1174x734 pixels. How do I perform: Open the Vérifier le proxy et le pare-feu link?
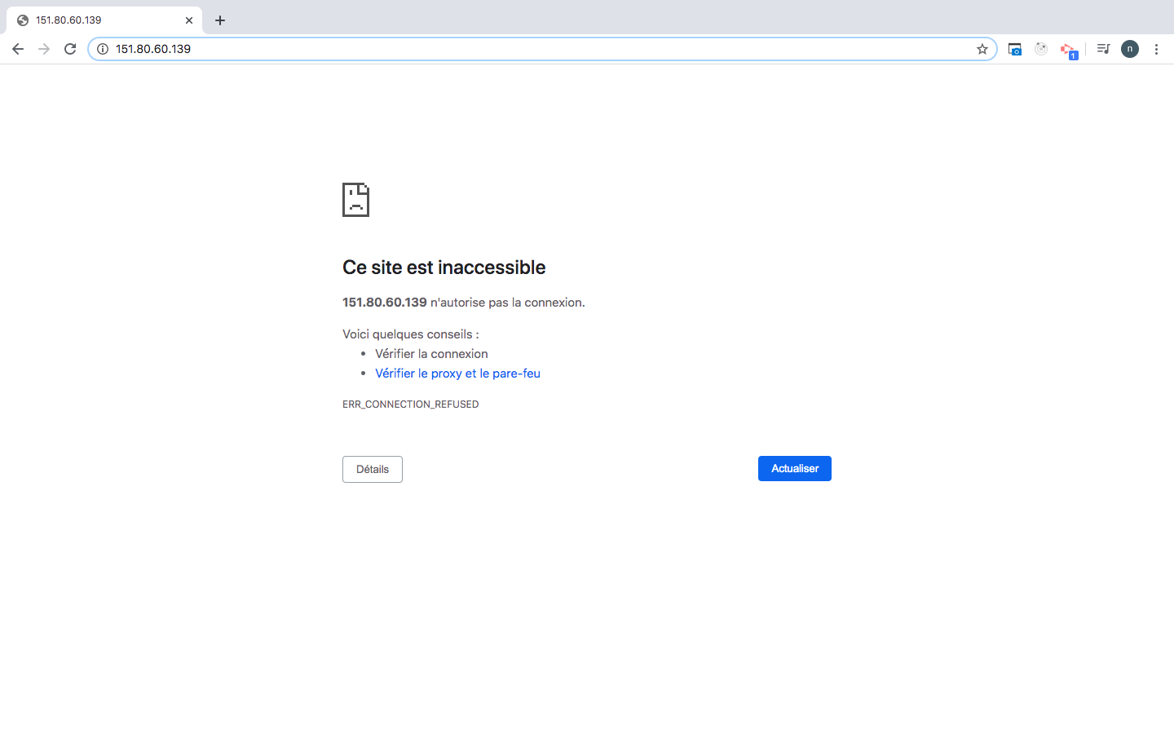(457, 374)
